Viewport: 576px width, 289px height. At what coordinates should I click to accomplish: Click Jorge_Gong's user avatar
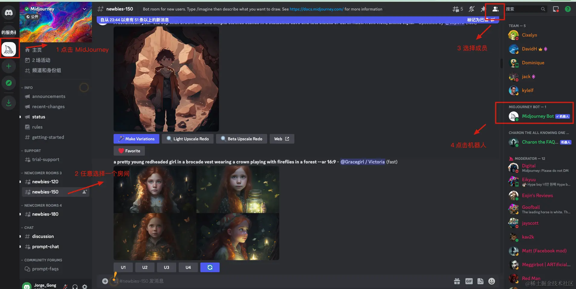click(x=27, y=286)
